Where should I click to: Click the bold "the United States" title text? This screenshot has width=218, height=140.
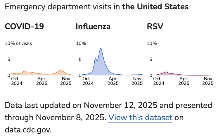[x=155, y=6]
